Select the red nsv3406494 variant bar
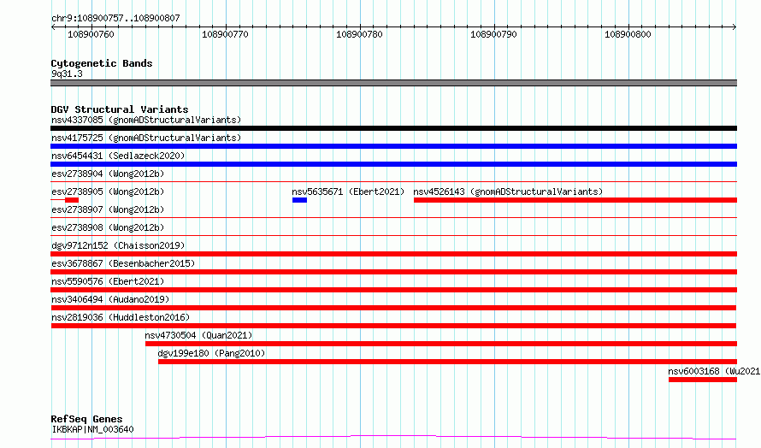Screen dimensions: 761x448 point(393,308)
